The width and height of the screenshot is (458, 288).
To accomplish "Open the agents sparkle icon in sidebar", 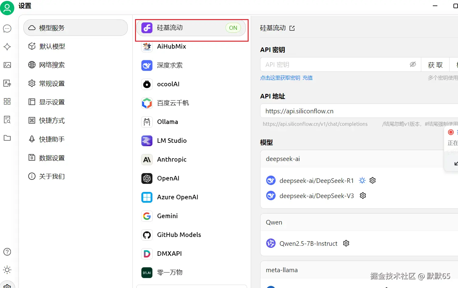I will [7, 47].
